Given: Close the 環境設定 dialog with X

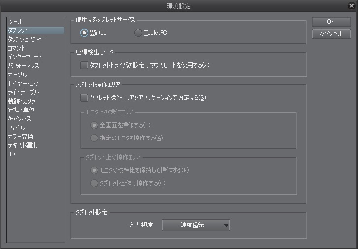Looking at the screenshot, I should pos(351,6).
